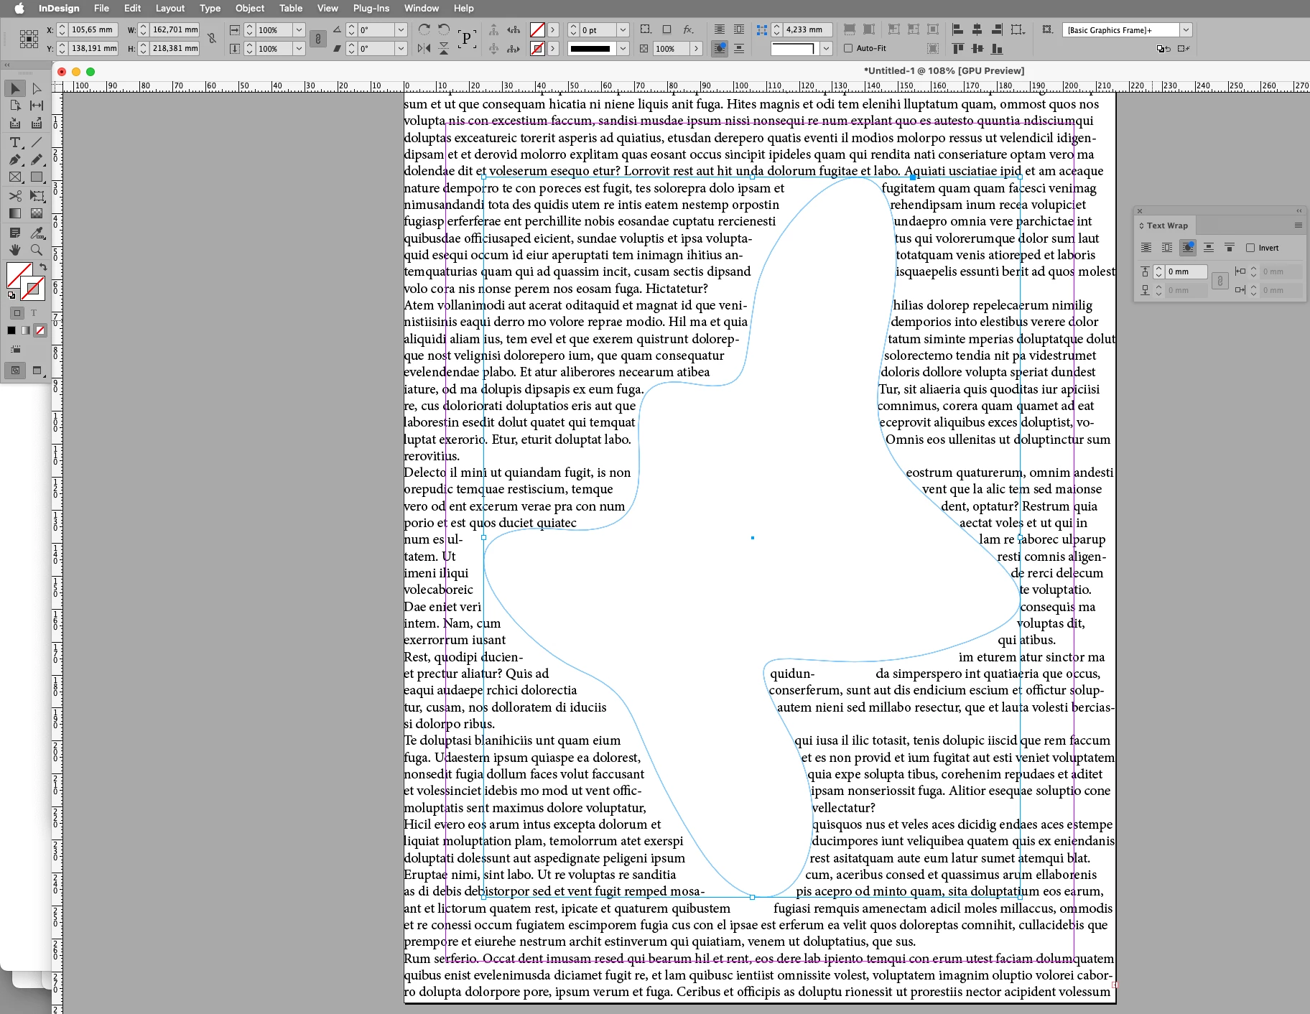
Task: Select the Line tool
Action: 37,142
